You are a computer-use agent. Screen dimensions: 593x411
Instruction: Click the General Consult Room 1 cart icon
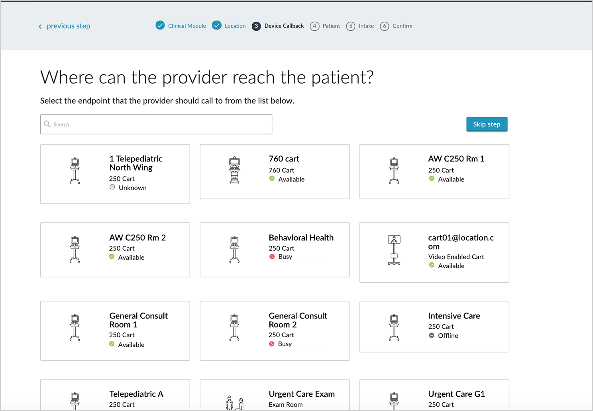click(x=75, y=328)
